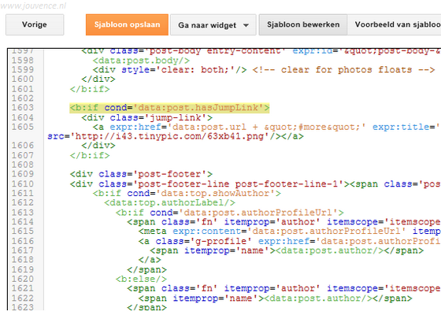
Task: Click the <data:post.body/> code
Action: pos(141,61)
